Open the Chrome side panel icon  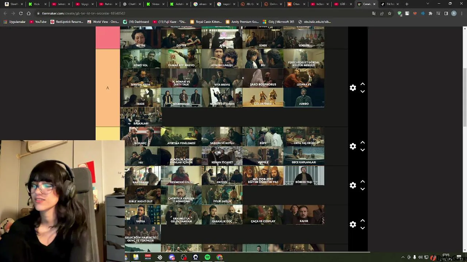tap(446, 13)
